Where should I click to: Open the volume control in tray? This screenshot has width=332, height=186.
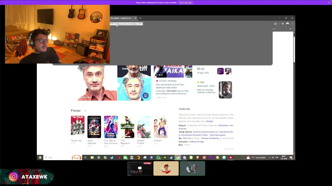(x=273, y=158)
